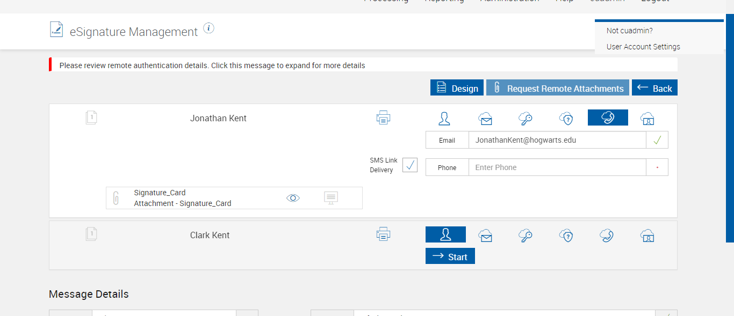Uncheck the SMS Link Delivery checkbox
734x316 pixels.
(410, 165)
